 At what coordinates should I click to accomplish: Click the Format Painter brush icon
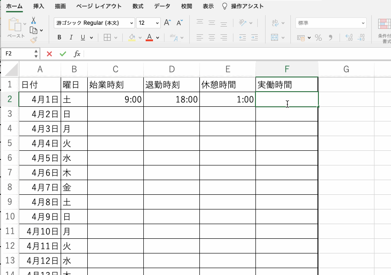pyautogui.click(x=34, y=40)
